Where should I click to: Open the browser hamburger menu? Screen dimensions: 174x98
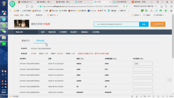pos(171,6)
